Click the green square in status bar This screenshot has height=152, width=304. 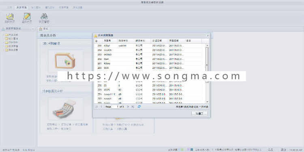pyautogui.click(x=182, y=150)
